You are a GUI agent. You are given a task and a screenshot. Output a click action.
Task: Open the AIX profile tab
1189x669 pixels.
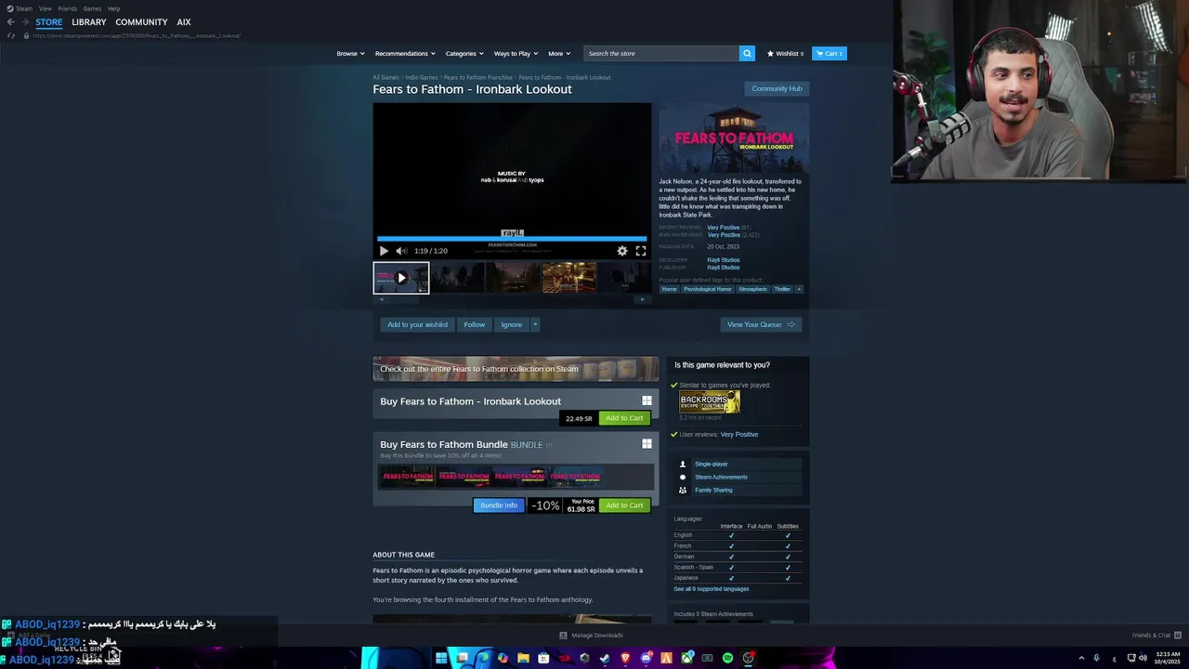tap(184, 22)
